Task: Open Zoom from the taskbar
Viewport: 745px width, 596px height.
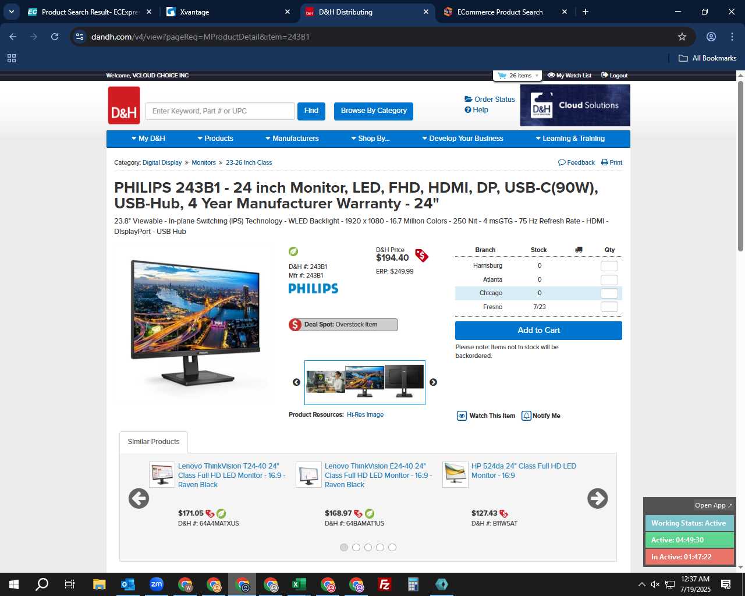Action: pos(156,584)
